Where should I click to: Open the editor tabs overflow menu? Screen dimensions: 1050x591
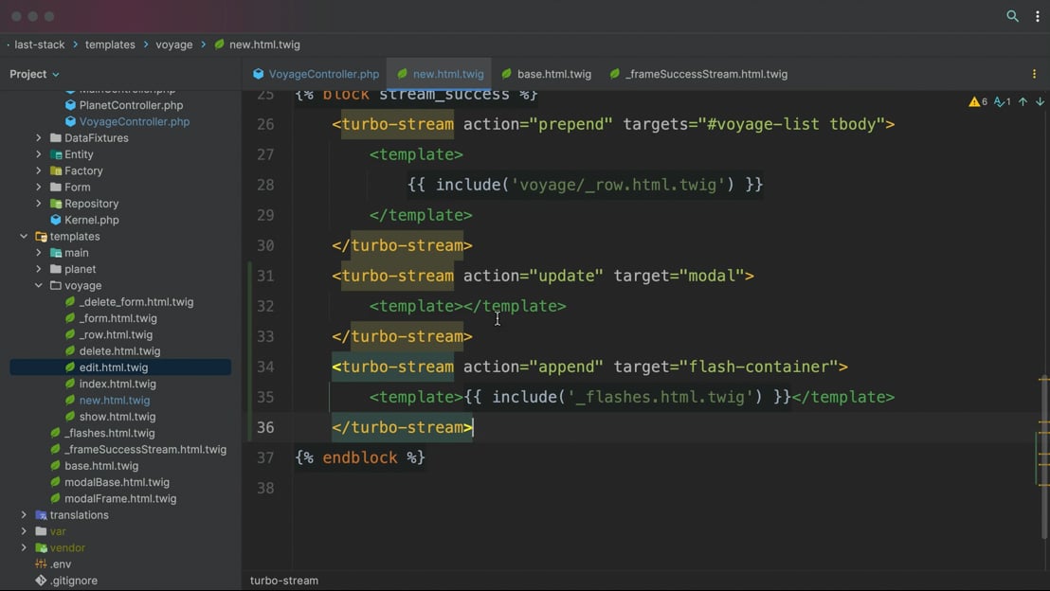point(1034,74)
